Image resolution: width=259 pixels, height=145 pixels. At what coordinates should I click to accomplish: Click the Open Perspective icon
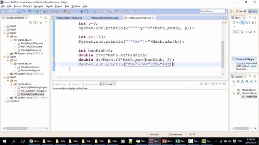point(231,11)
